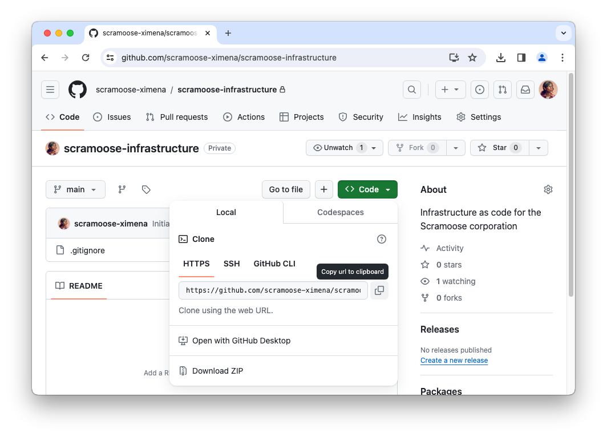Click the GitHub logo home icon
607x437 pixels.
tap(78, 90)
